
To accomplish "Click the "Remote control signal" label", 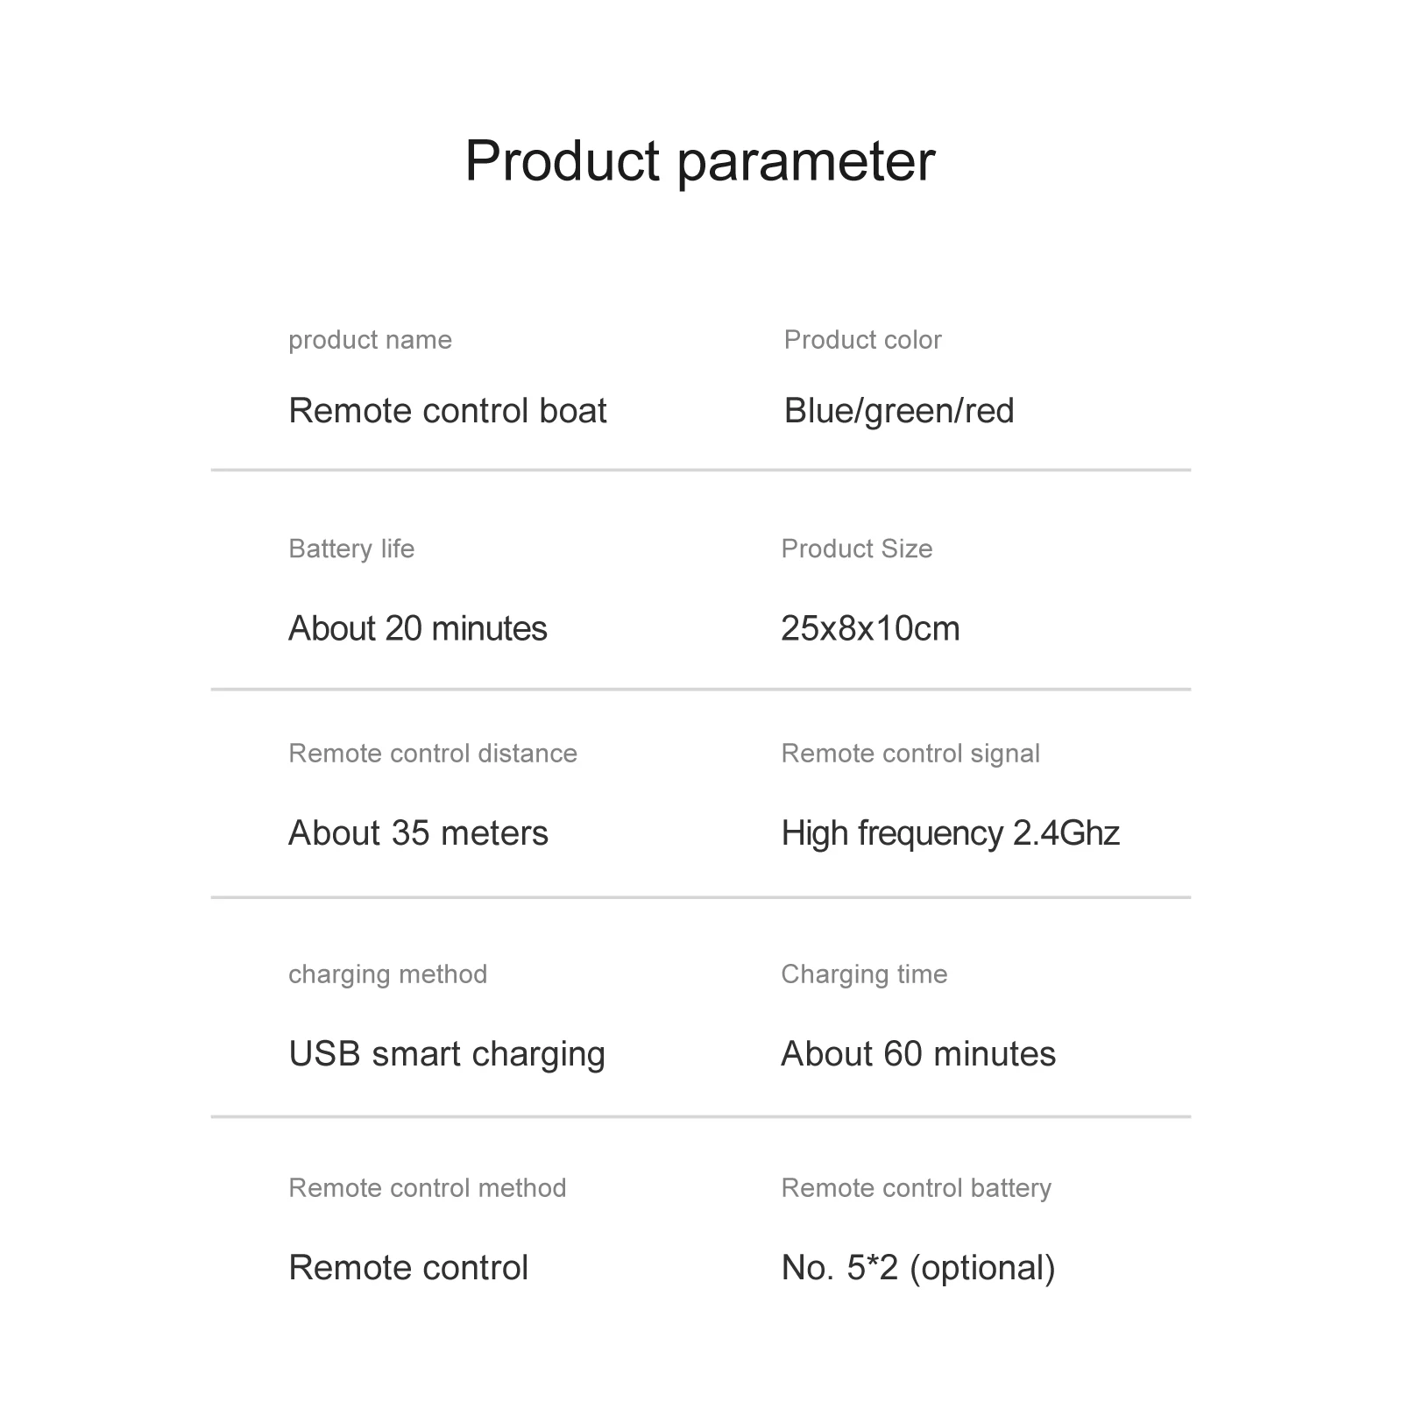I will (x=910, y=754).
